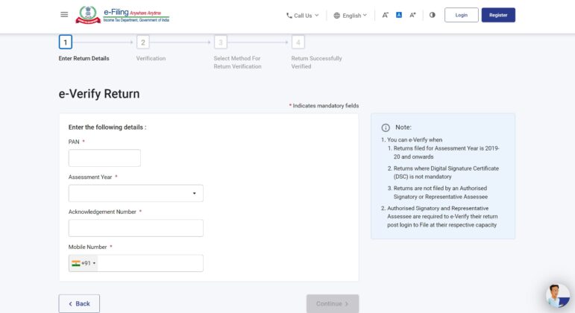Toggle high contrast mode
The image size is (575, 313).
click(x=432, y=15)
